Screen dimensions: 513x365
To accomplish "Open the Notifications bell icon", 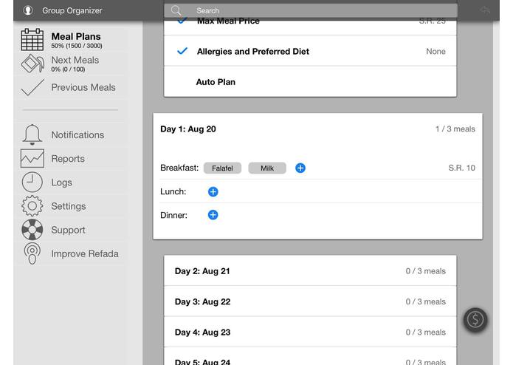I will coord(32,134).
